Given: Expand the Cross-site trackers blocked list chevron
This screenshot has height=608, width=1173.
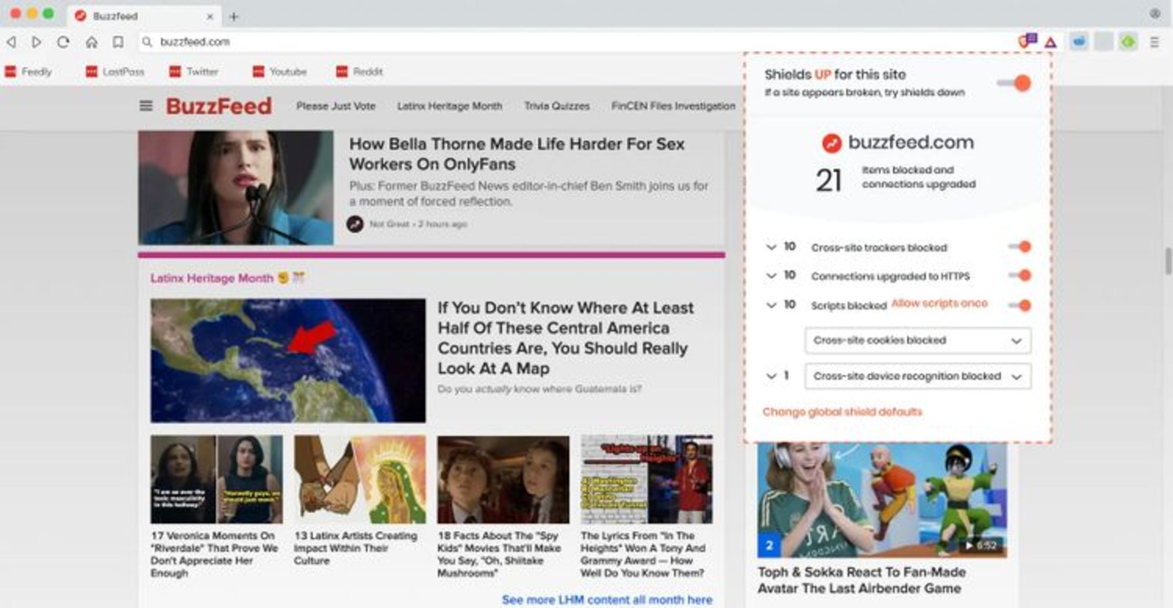Looking at the screenshot, I should coord(771,247).
